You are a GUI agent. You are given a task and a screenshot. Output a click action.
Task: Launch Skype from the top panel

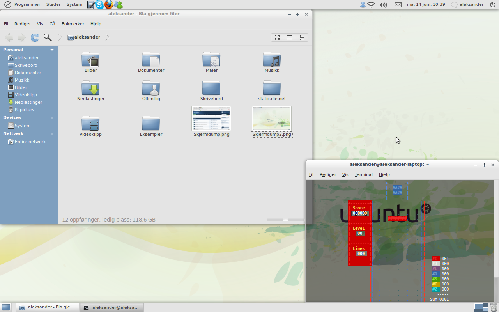[99, 5]
